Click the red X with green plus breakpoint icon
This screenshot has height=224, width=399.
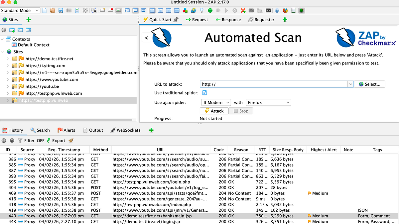(x=243, y=11)
